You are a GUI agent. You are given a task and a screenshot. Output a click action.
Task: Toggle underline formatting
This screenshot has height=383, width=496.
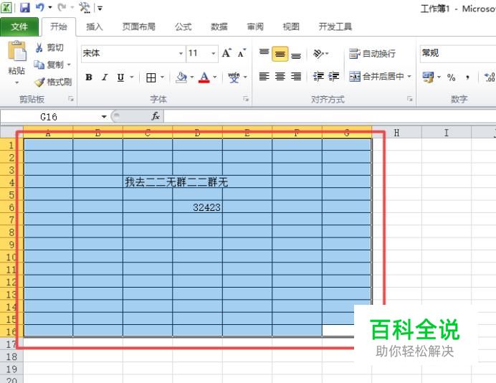point(120,77)
